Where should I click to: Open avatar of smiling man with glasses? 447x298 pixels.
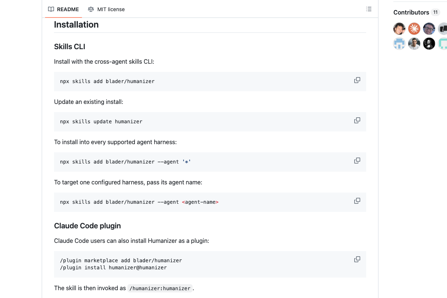click(x=429, y=29)
